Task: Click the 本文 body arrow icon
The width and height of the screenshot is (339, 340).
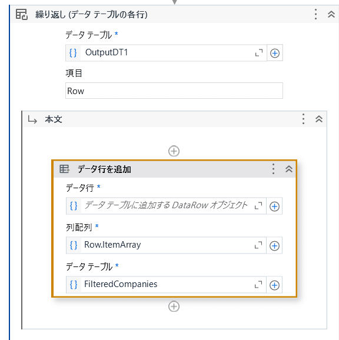Action: tap(32, 119)
